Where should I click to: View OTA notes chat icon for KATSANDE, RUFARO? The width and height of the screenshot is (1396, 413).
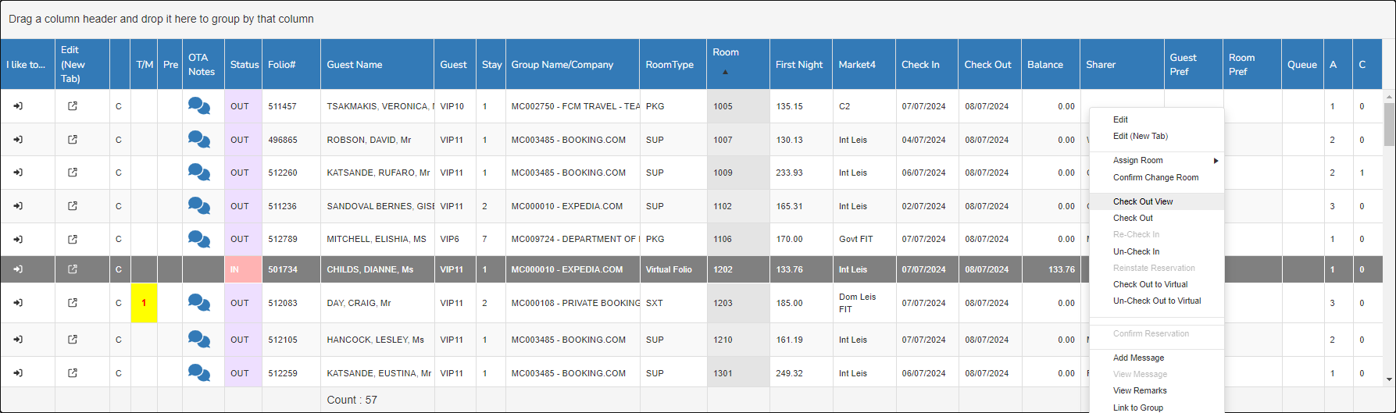click(x=199, y=173)
